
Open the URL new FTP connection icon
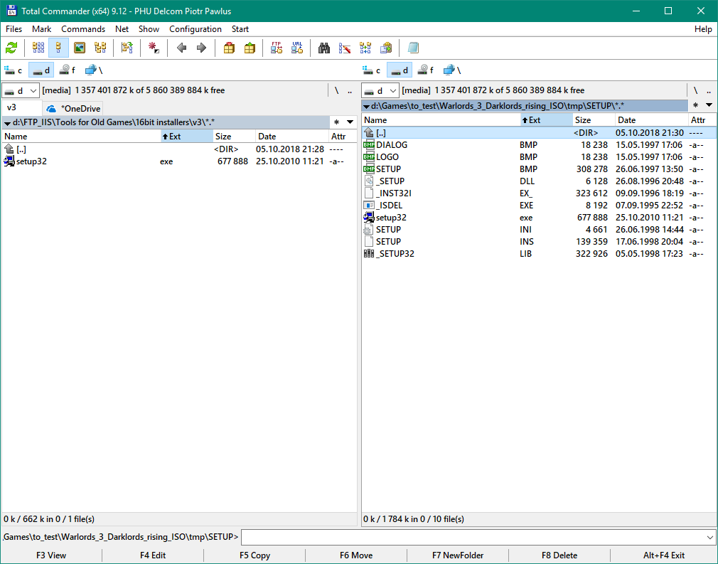point(297,48)
